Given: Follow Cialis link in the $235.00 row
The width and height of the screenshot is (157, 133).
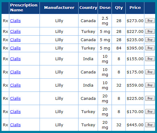Looking at the screenshot, I should (x=15, y=40).
